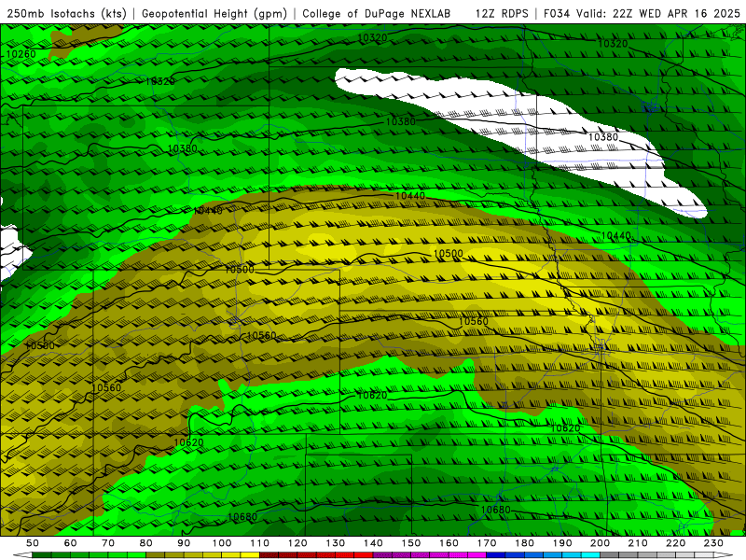Click the 210 knot legend label

[639, 543]
